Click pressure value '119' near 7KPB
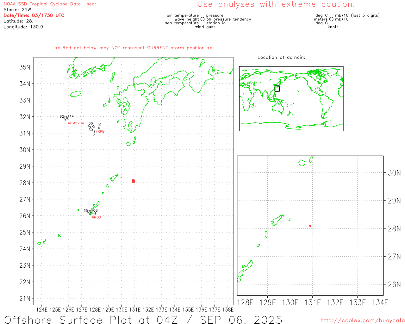405x324 pixels. 98,125
